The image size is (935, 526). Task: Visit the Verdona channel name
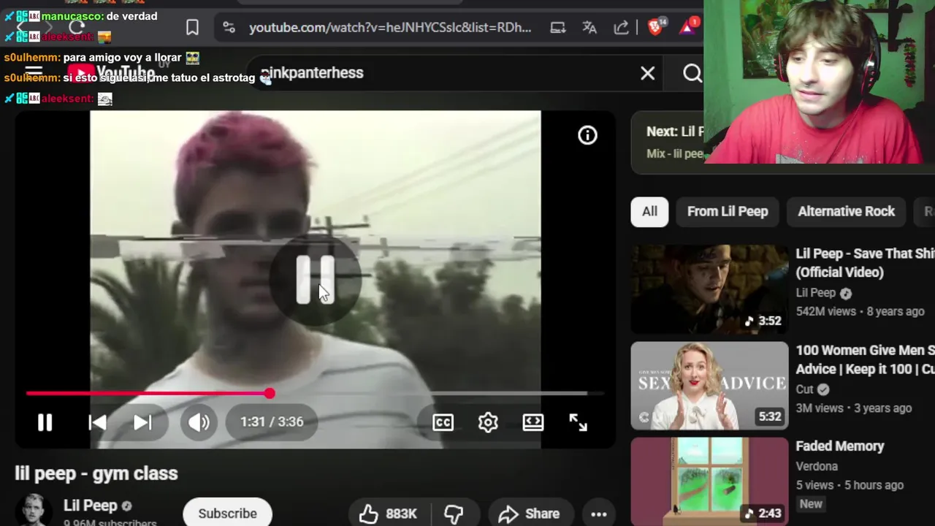(x=817, y=466)
